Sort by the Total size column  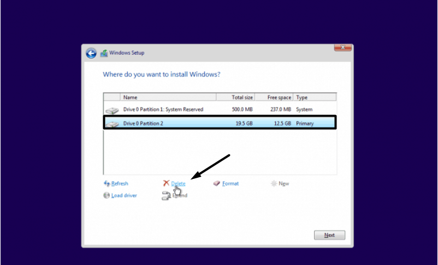(x=235, y=98)
